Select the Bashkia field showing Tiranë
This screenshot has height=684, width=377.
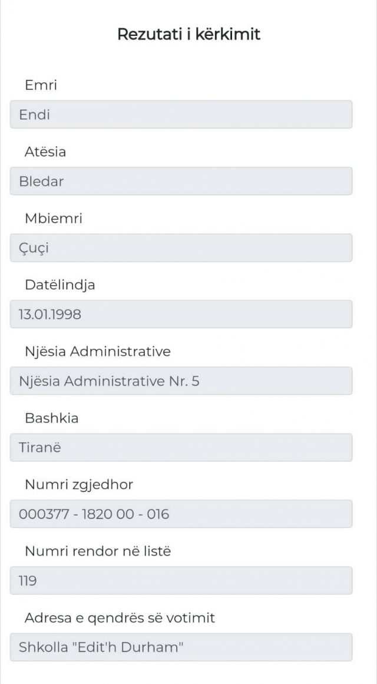pos(181,447)
